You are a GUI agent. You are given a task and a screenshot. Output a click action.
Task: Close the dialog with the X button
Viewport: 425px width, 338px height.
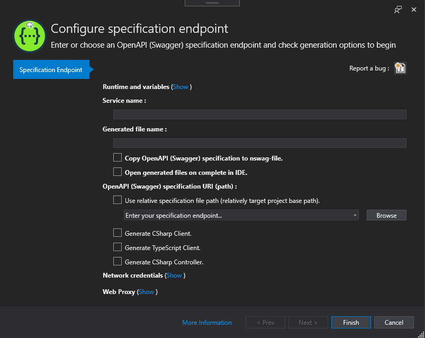tap(414, 10)
